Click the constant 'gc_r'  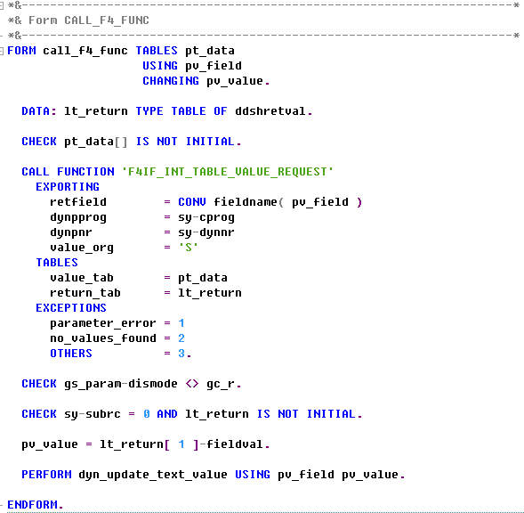221,384
